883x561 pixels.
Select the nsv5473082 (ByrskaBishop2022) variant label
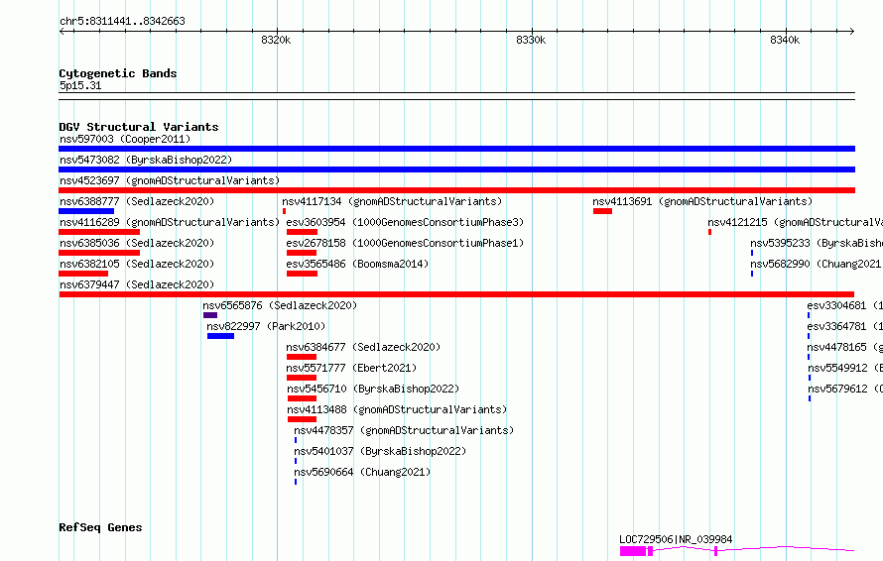coord(146,160)
